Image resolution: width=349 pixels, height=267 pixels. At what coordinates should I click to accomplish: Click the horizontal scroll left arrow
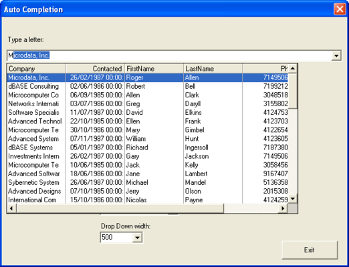coord(12,208)
